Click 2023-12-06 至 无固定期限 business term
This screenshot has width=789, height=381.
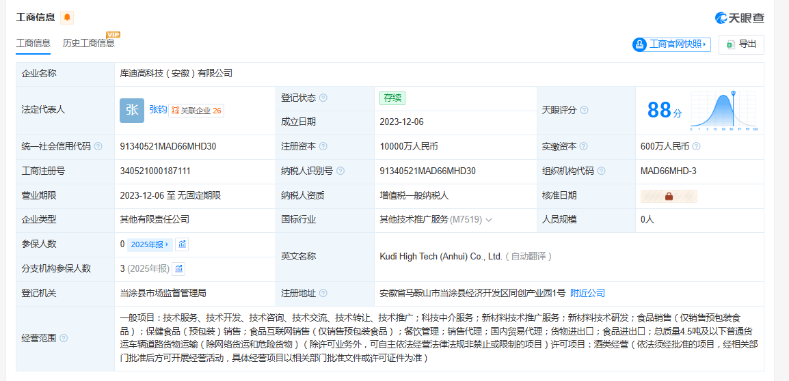(x=170, y=195)
